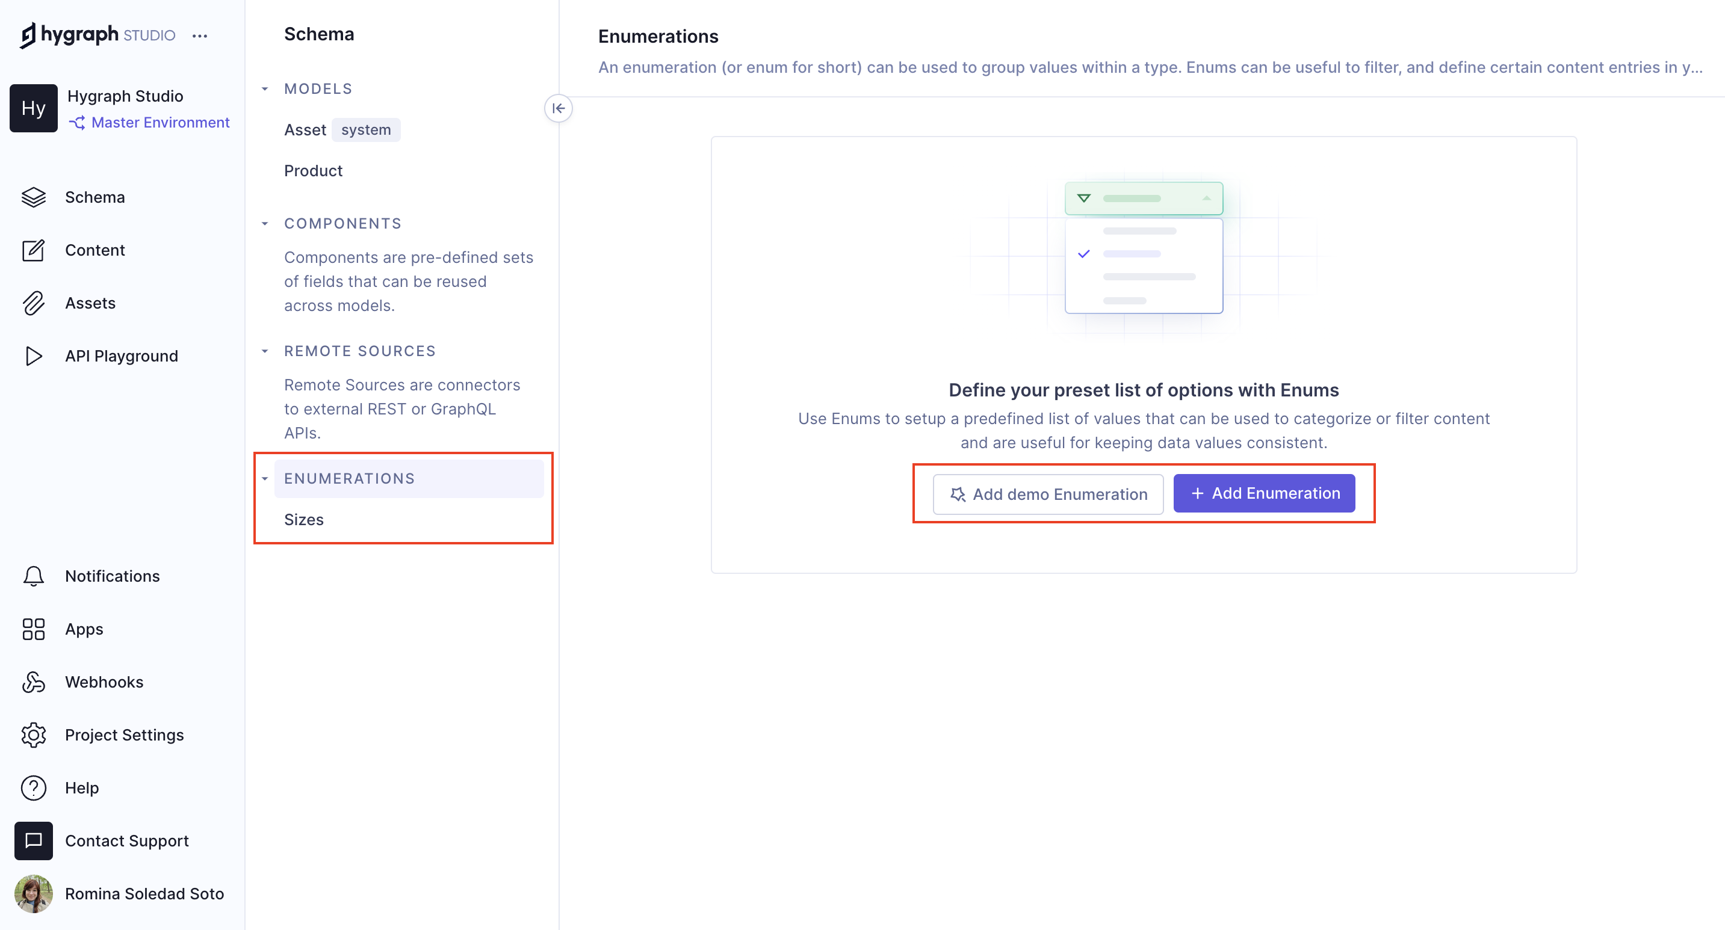Open Content via the pencil-edit icon
This screenshot has width=1725, height=930.
[x=34, y=250]
